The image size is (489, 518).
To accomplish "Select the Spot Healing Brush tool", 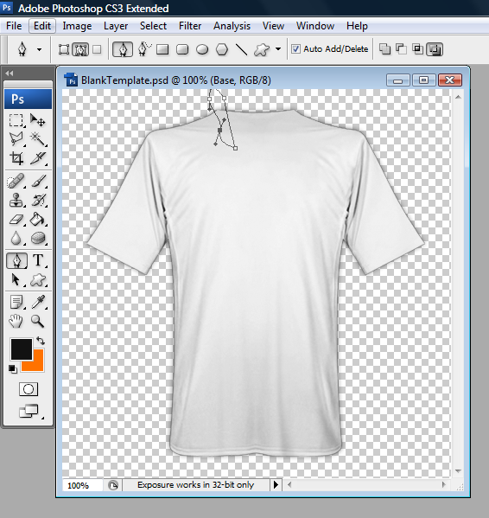I will tap(16, 181).
